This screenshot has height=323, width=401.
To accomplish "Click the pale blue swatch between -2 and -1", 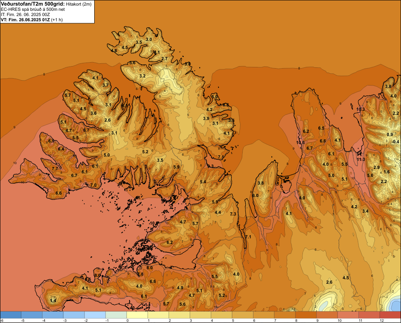I will 95,315.
